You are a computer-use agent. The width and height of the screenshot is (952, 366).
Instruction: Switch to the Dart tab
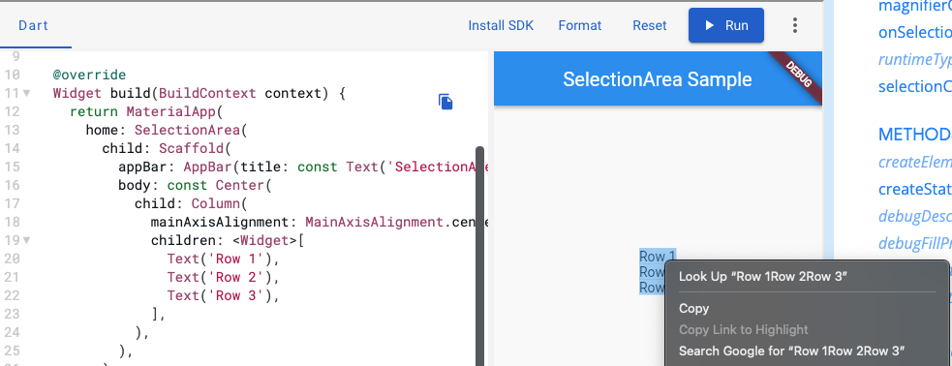(x=33, y=25)
